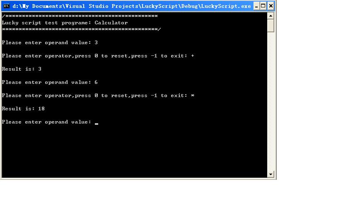348x217 pixels.
Task: Click the window title bar path text
Action: click(x=132, y=6)
